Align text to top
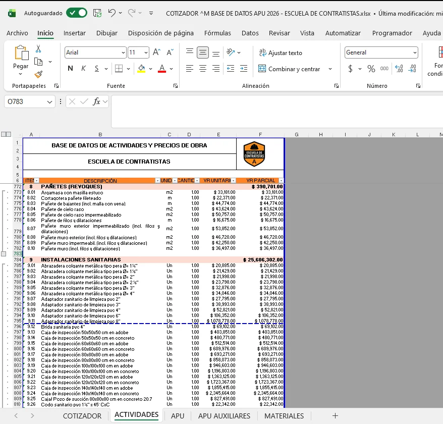The image size is (443, 424). (190, 52)
